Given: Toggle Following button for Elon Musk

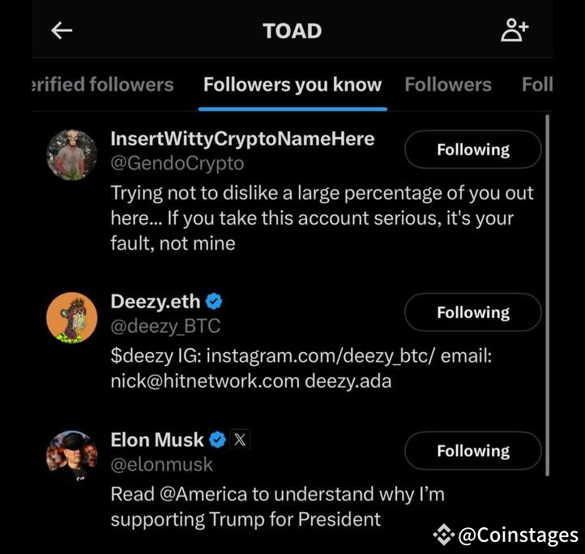Looking at the screenshot, I should (472, 451).
